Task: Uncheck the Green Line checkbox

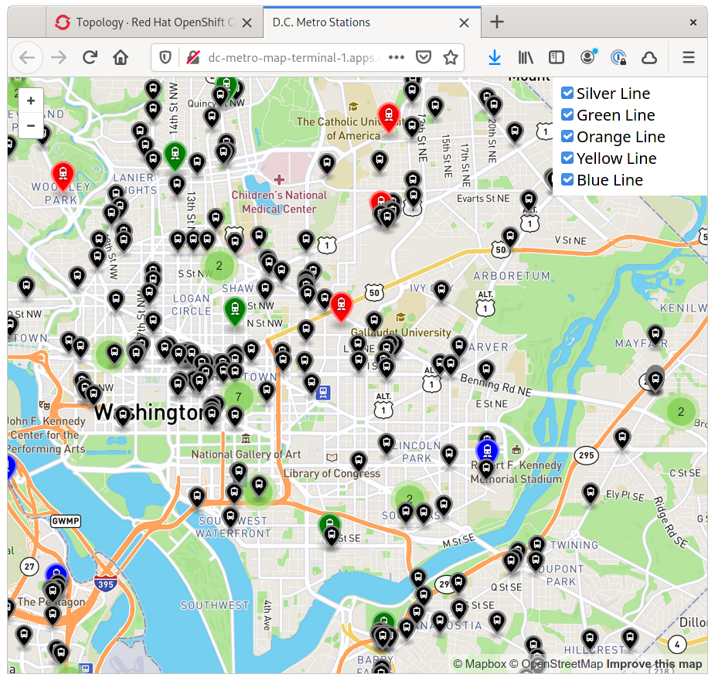Action: (567, 114)
